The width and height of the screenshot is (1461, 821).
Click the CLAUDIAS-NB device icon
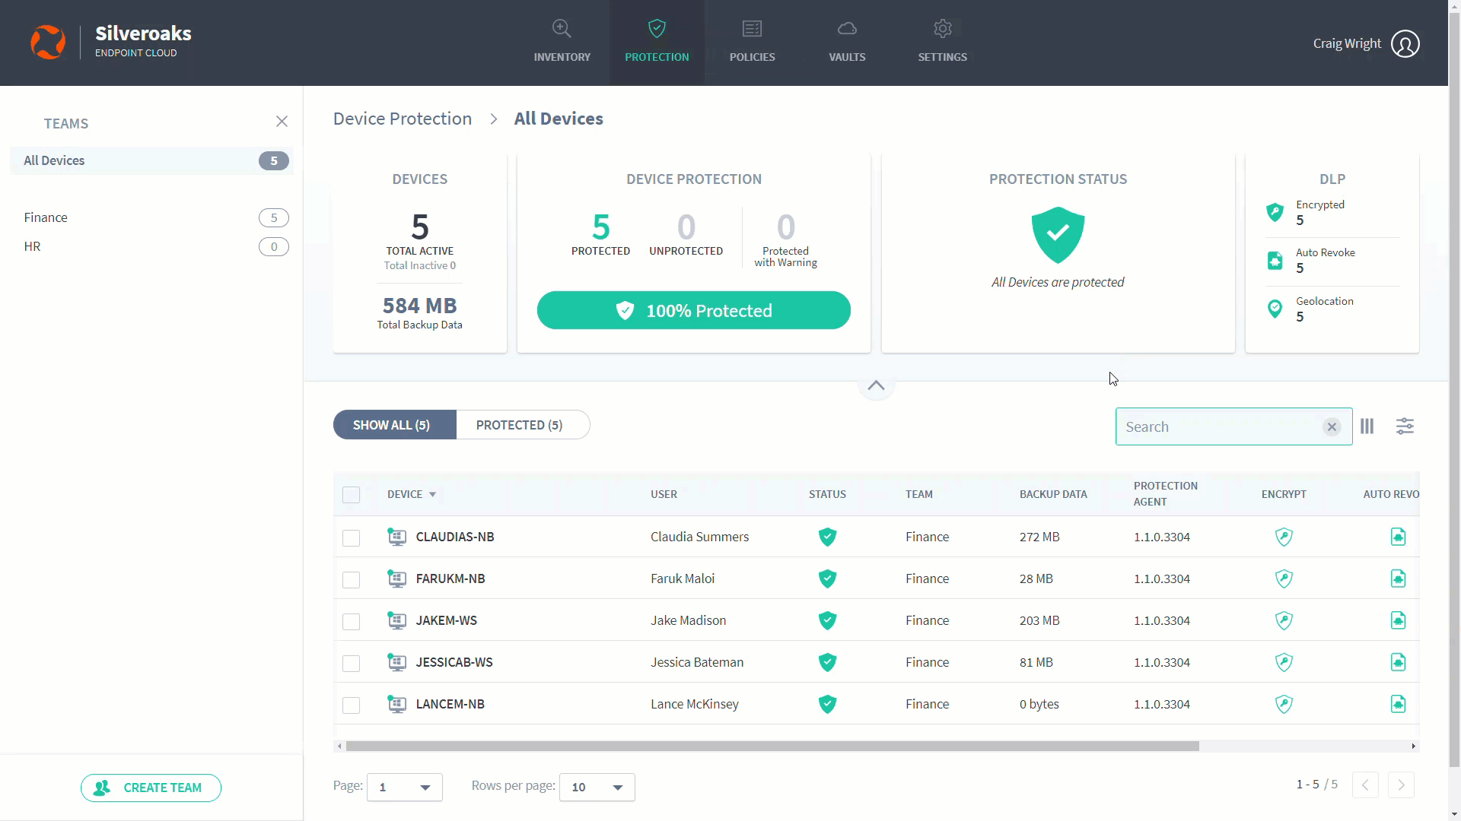396,537
